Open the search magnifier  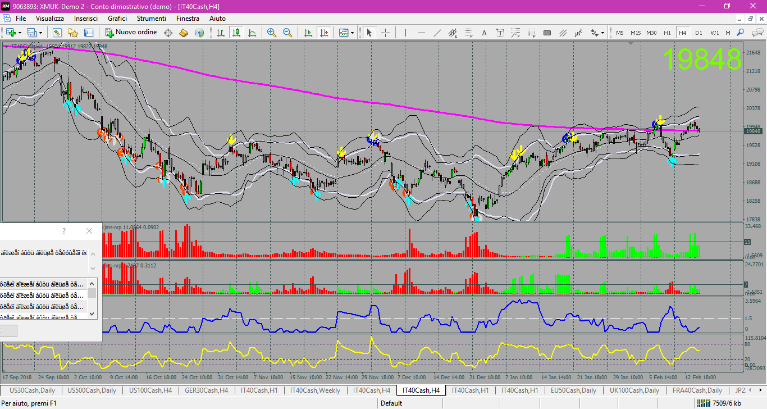tap(741, 33)
